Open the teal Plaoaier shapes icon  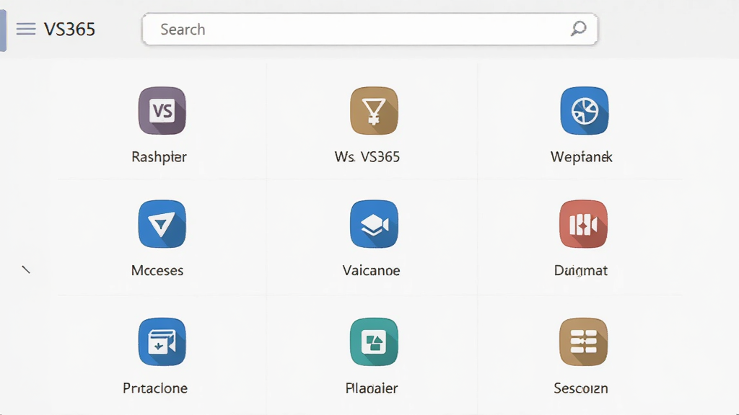pyautogui.click(x=375, y=342)
